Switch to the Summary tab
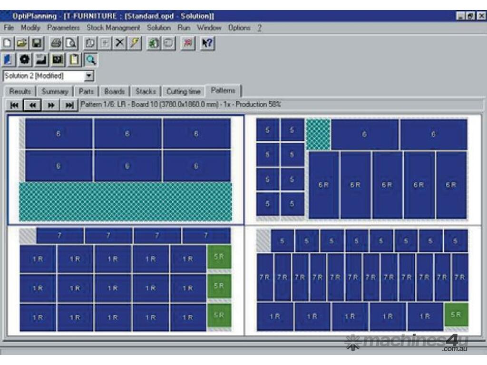 click(55, 91)
